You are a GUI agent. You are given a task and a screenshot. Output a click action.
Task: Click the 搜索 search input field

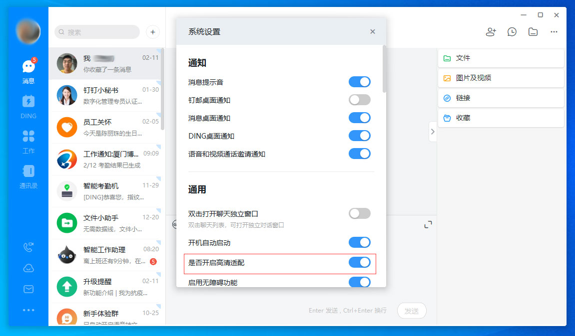coord(96,32)
